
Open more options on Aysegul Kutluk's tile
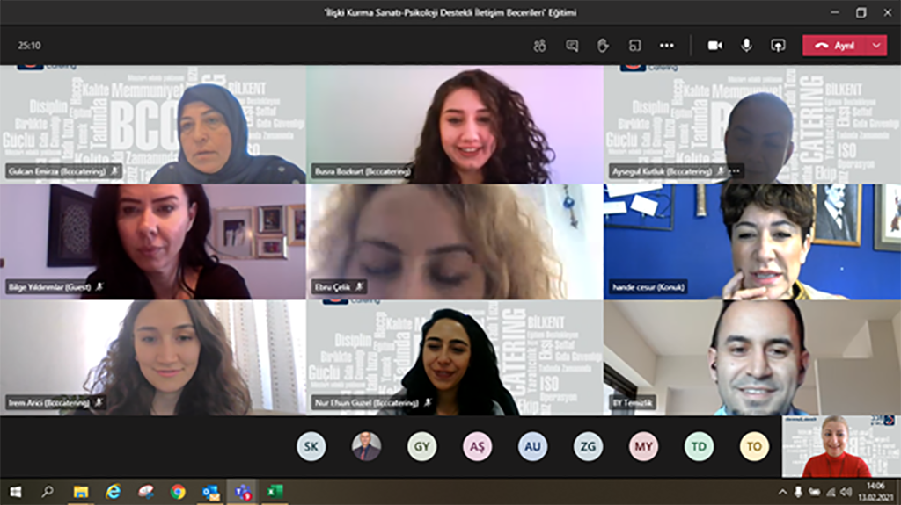[x=735, y=171]
